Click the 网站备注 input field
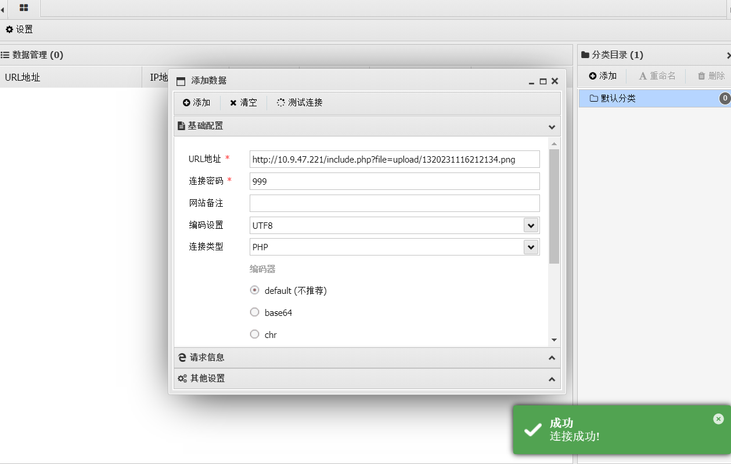Image resolution: width=731 pixels, height=464 pixels. coord(395,203)
